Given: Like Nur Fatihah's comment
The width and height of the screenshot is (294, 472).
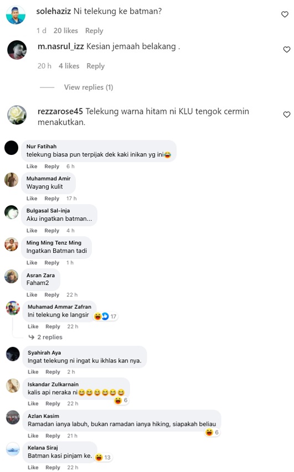Looking at the screenshot, I should [x=32, y=167].
